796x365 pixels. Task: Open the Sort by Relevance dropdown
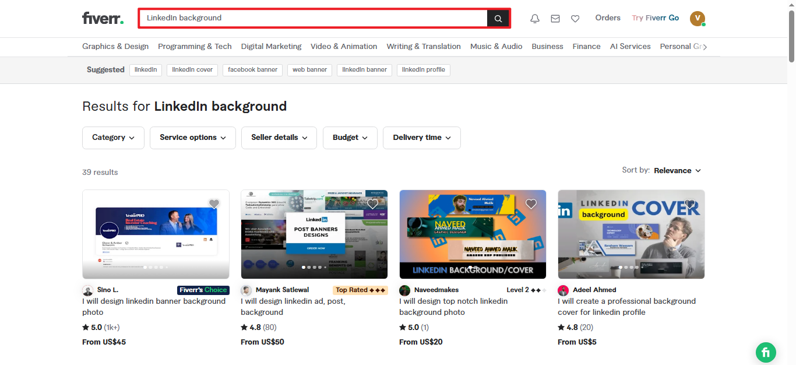pos(677,170)
